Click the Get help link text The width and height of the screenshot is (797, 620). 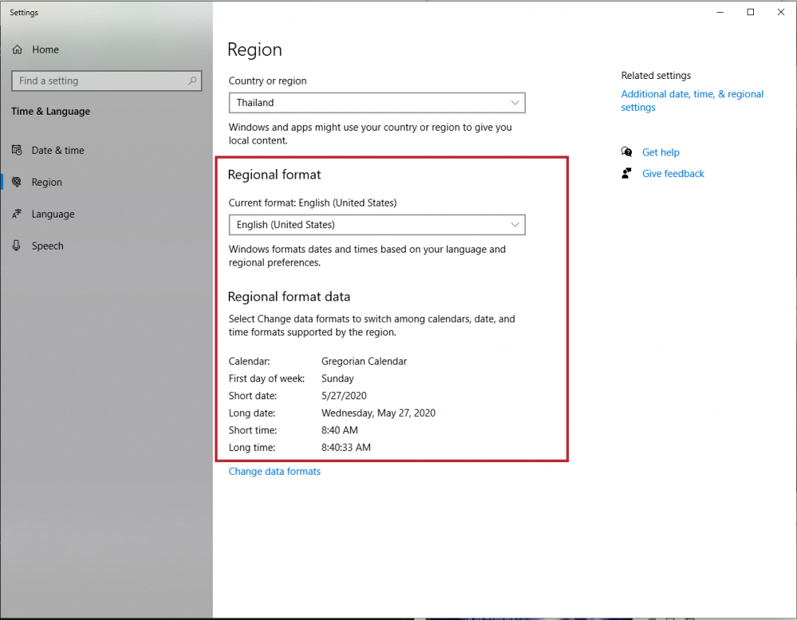pyautogui.click(x=661, y=152)
